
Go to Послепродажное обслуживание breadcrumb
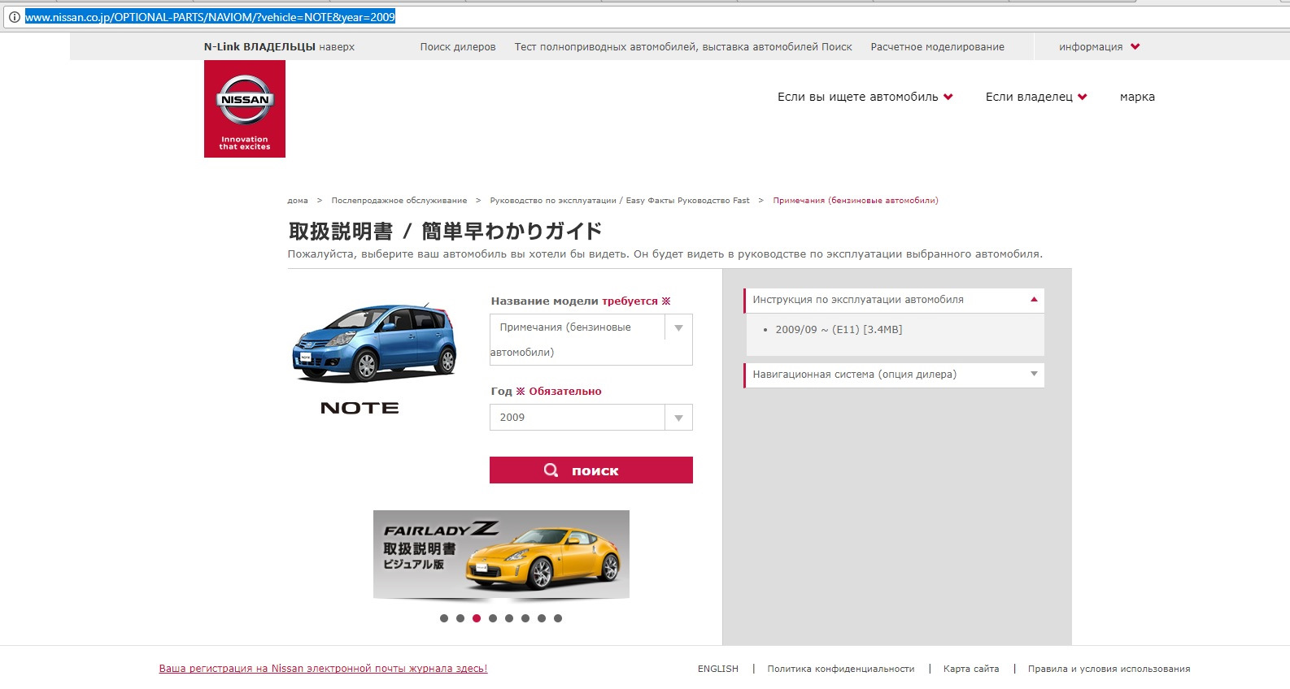pyautogui.click(x=399, y=201)
